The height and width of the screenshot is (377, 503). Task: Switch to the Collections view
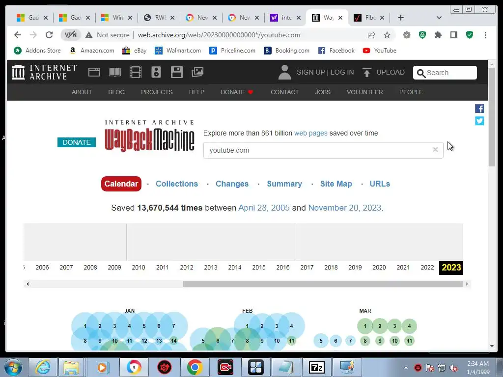[x=177, y=184]
